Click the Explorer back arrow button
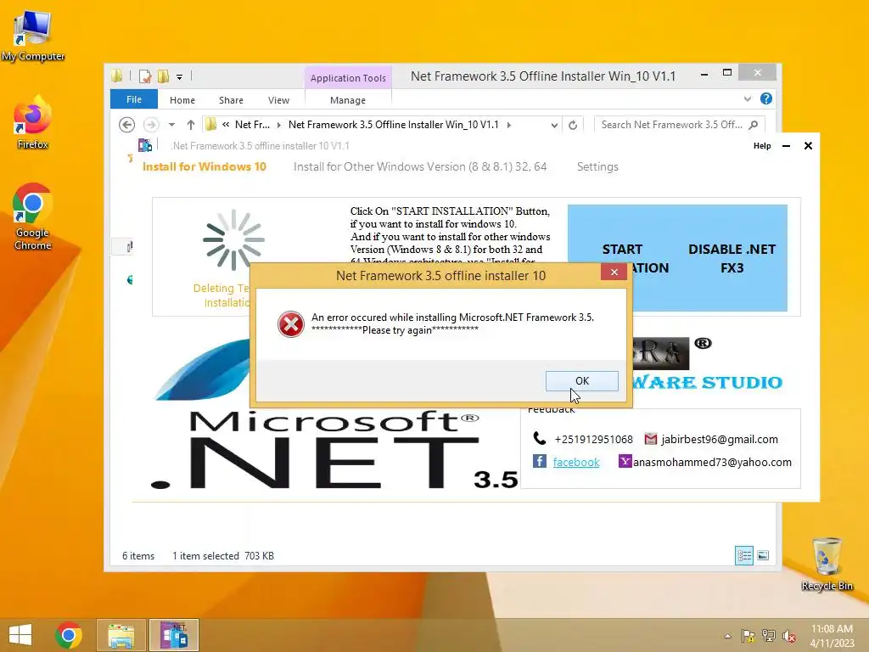869x652 pixels. coord(127,125)
